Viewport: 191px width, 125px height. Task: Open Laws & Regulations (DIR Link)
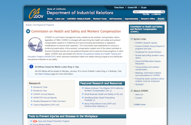coord(46,105)
